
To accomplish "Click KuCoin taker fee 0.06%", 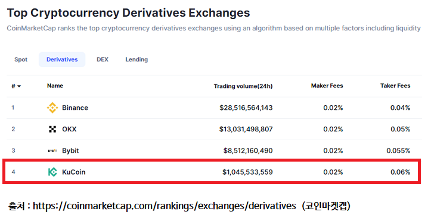I will point(400,172).
